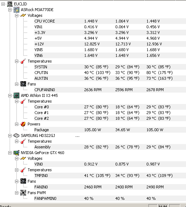The width and height of the screenshot is (186, 207).
Task: Collapse the Fans PWM group
Action: (x=16, y=193)
